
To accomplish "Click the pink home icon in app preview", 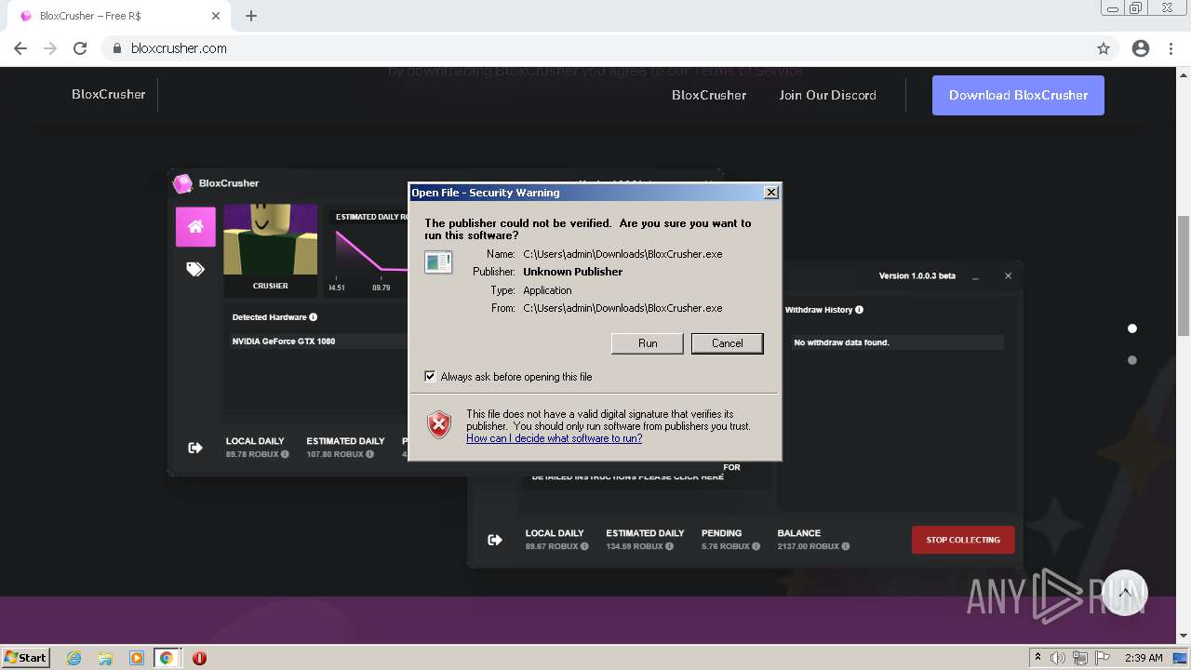I will tap(195, 227).
